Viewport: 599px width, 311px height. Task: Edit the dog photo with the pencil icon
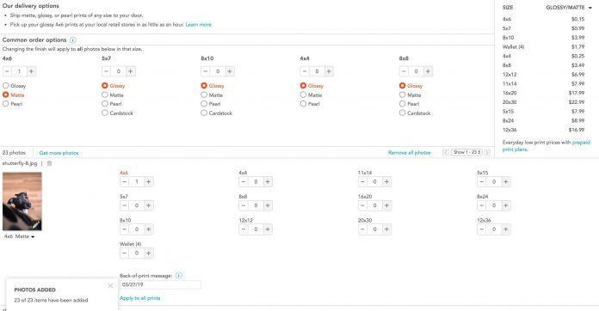pos(36,225)
